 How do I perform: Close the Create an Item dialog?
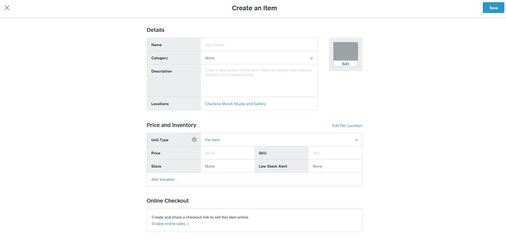7,8
